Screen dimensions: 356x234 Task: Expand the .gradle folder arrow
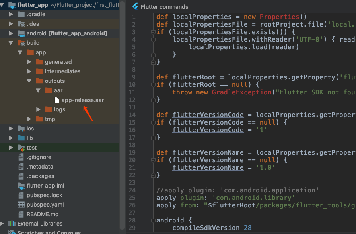pos(11,14)
